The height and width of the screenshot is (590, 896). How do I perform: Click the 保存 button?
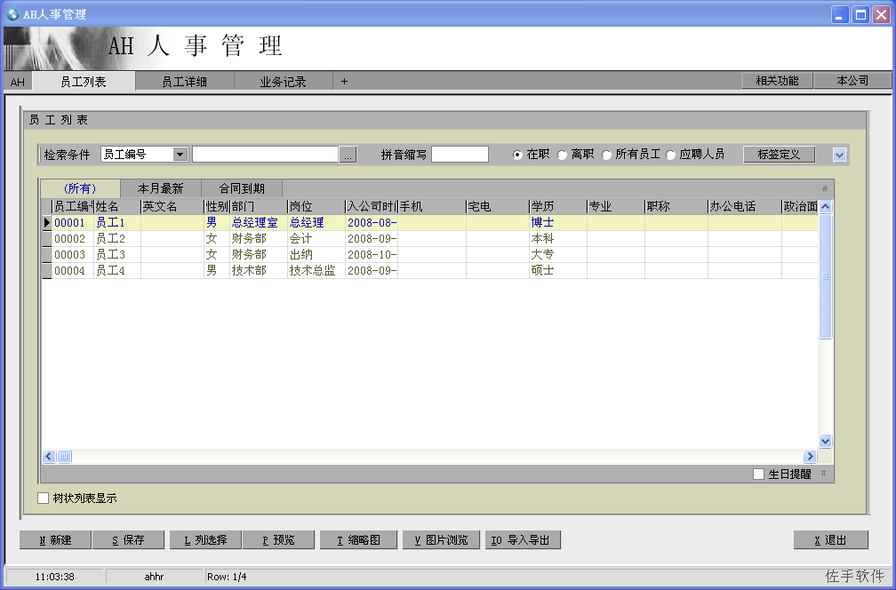tap(128, 539)
